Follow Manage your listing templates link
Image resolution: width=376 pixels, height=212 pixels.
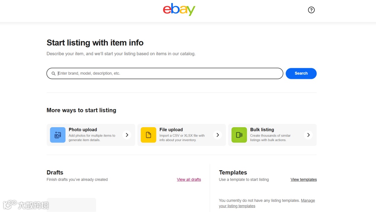click(308, 201)
